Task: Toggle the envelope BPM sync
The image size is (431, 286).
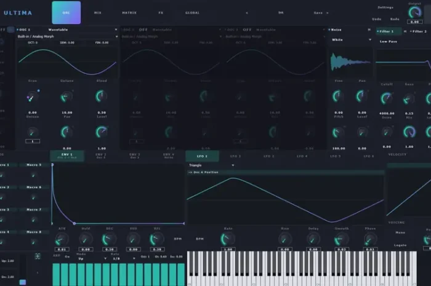Action: [x=178, y=239]
